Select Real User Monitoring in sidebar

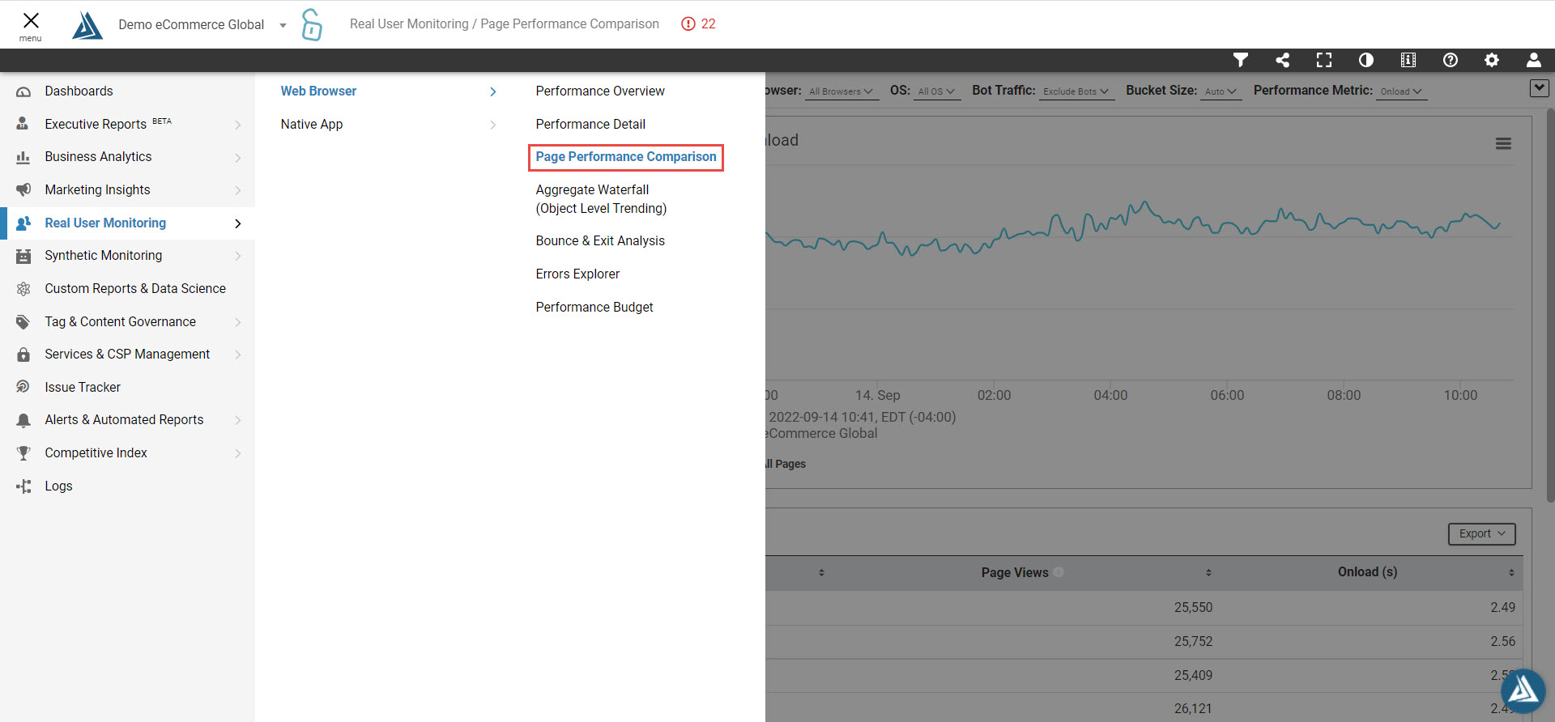coord(127,223)
